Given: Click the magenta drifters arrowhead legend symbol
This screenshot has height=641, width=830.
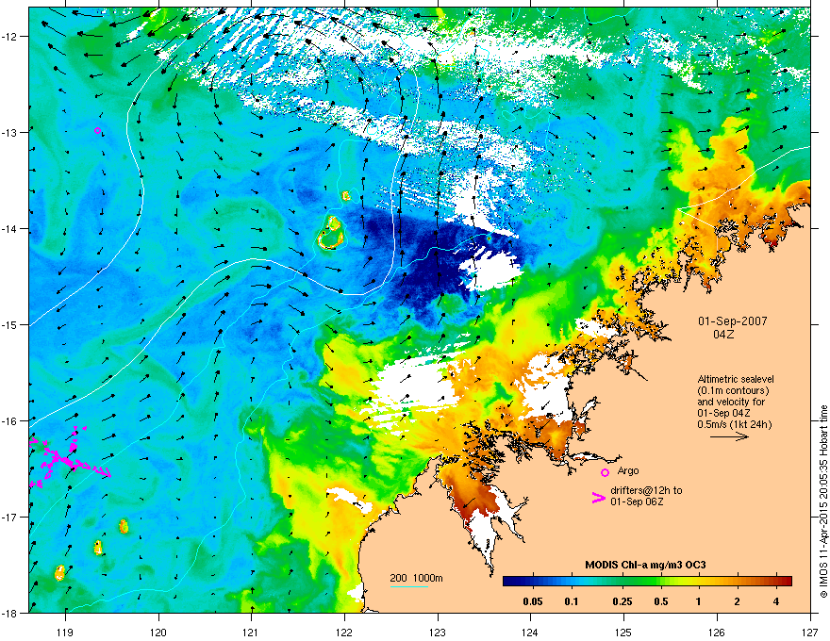Looking at the screenshot, I should [x=599, y=497].
